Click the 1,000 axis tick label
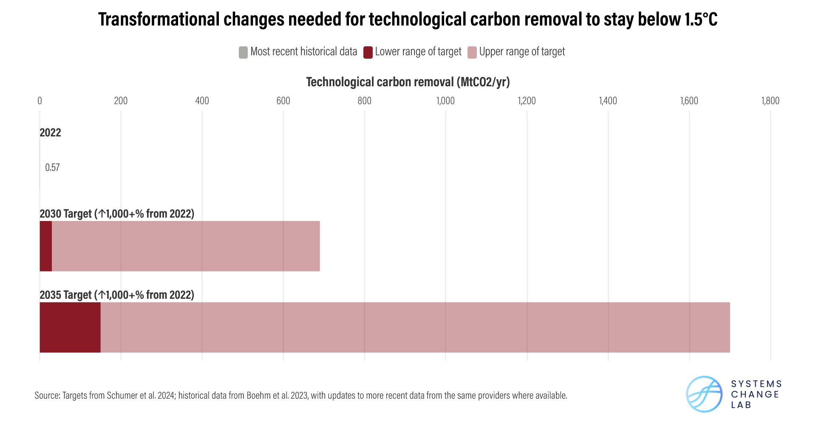This screenshot has height=425, width=816. 445,101
